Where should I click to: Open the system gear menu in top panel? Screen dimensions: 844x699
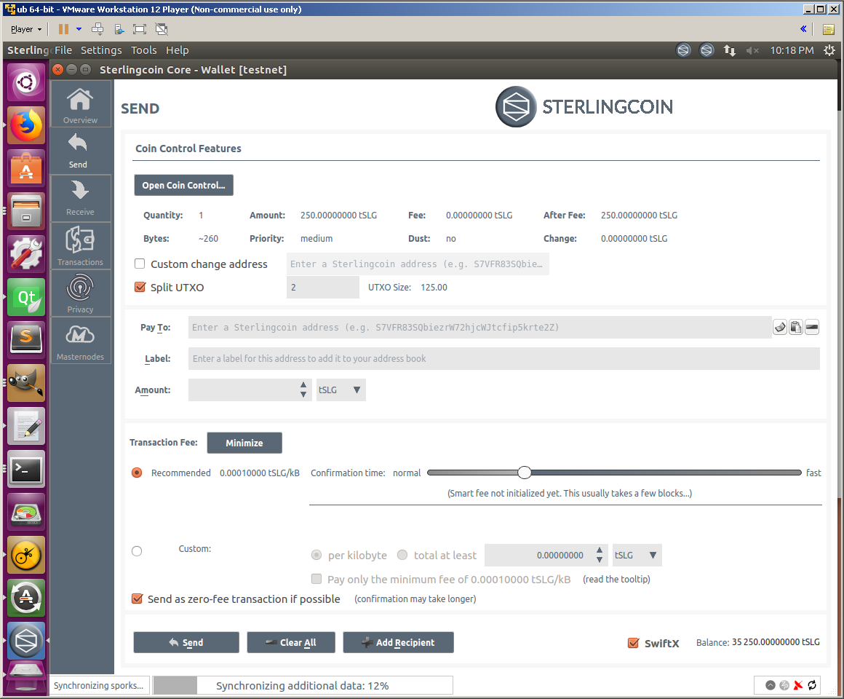[829, 50]
